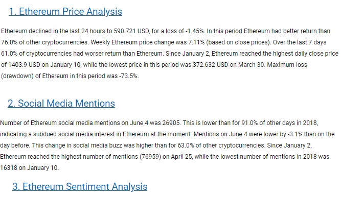Click the phrase 'Maximum loss' in text
Screen dimensions: 341x197
tap(287, 65)
